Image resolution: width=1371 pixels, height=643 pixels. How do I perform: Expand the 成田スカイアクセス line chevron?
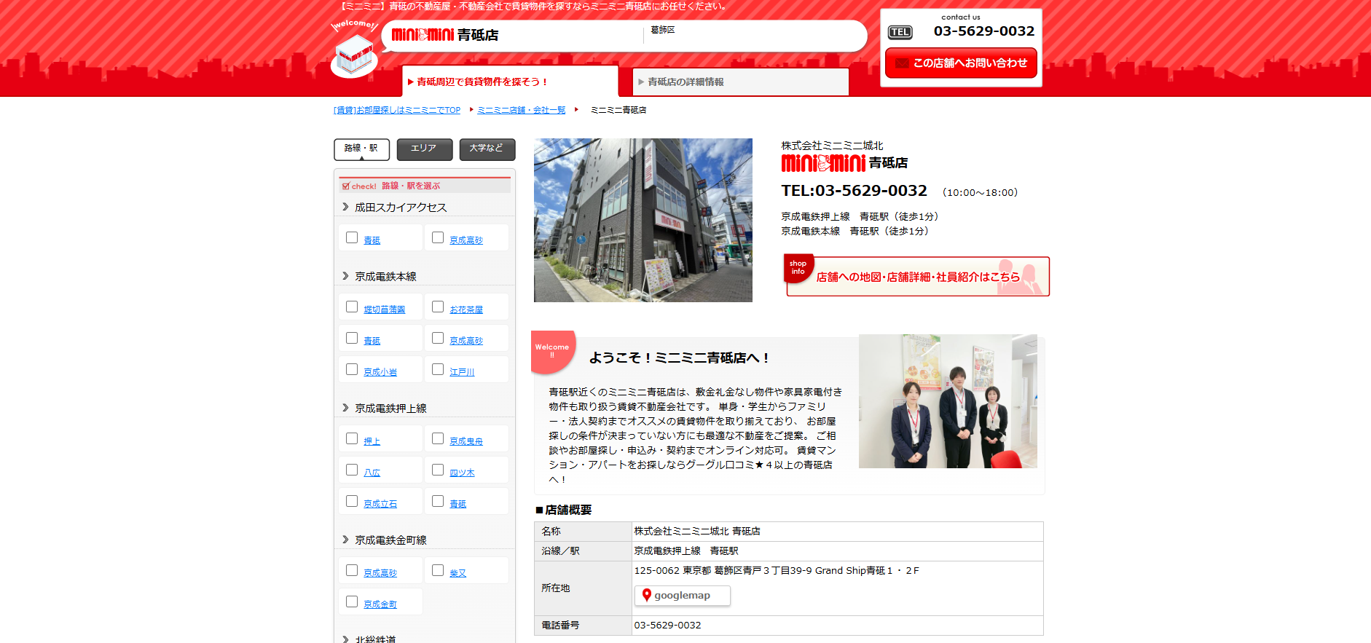345,208
